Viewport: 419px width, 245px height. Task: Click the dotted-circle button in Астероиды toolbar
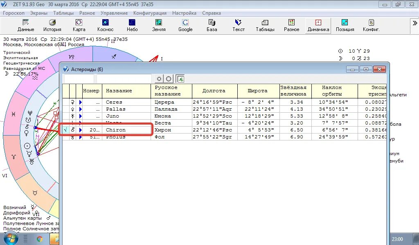(159, 79)
